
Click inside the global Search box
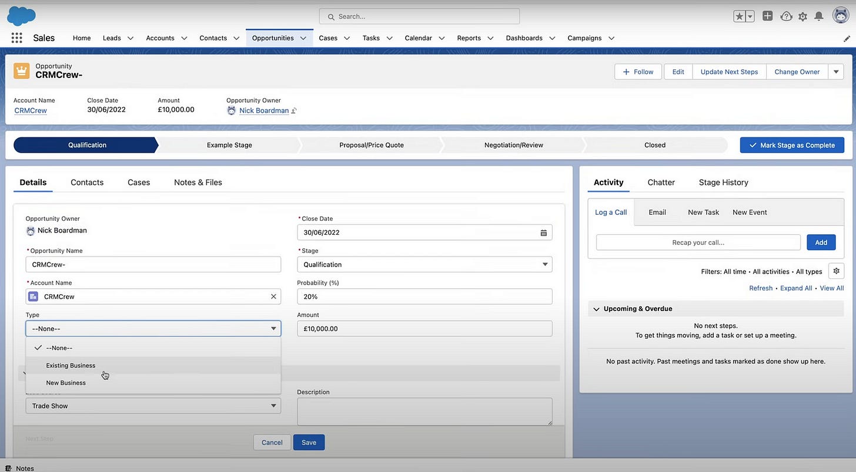pos(419,16)
